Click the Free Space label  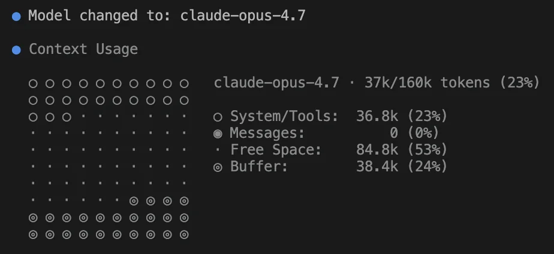(276, 150)
